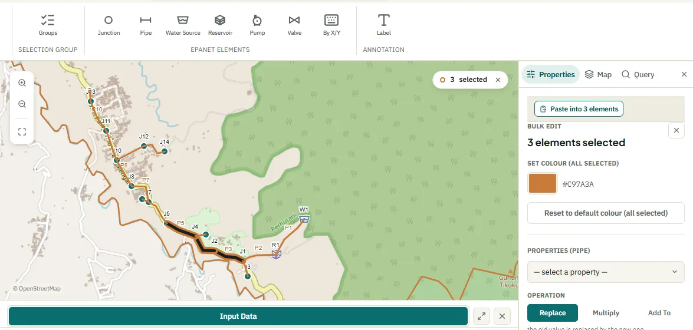Open the Map tab
Viewport: 693px width, 330px height.
[x=598, y=75]
